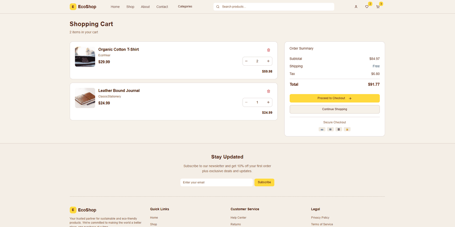Click the Customer Service footer heading
This screenshot has height=227, width=455.
point(245,209)
